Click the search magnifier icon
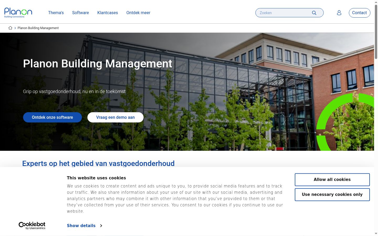 (x=314, y=13)
